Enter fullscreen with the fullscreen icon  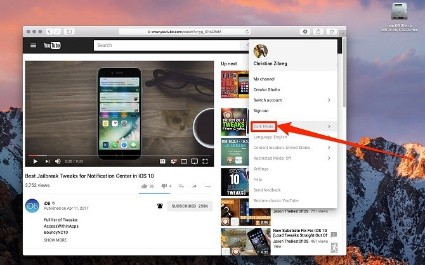[x=205, y=161]
